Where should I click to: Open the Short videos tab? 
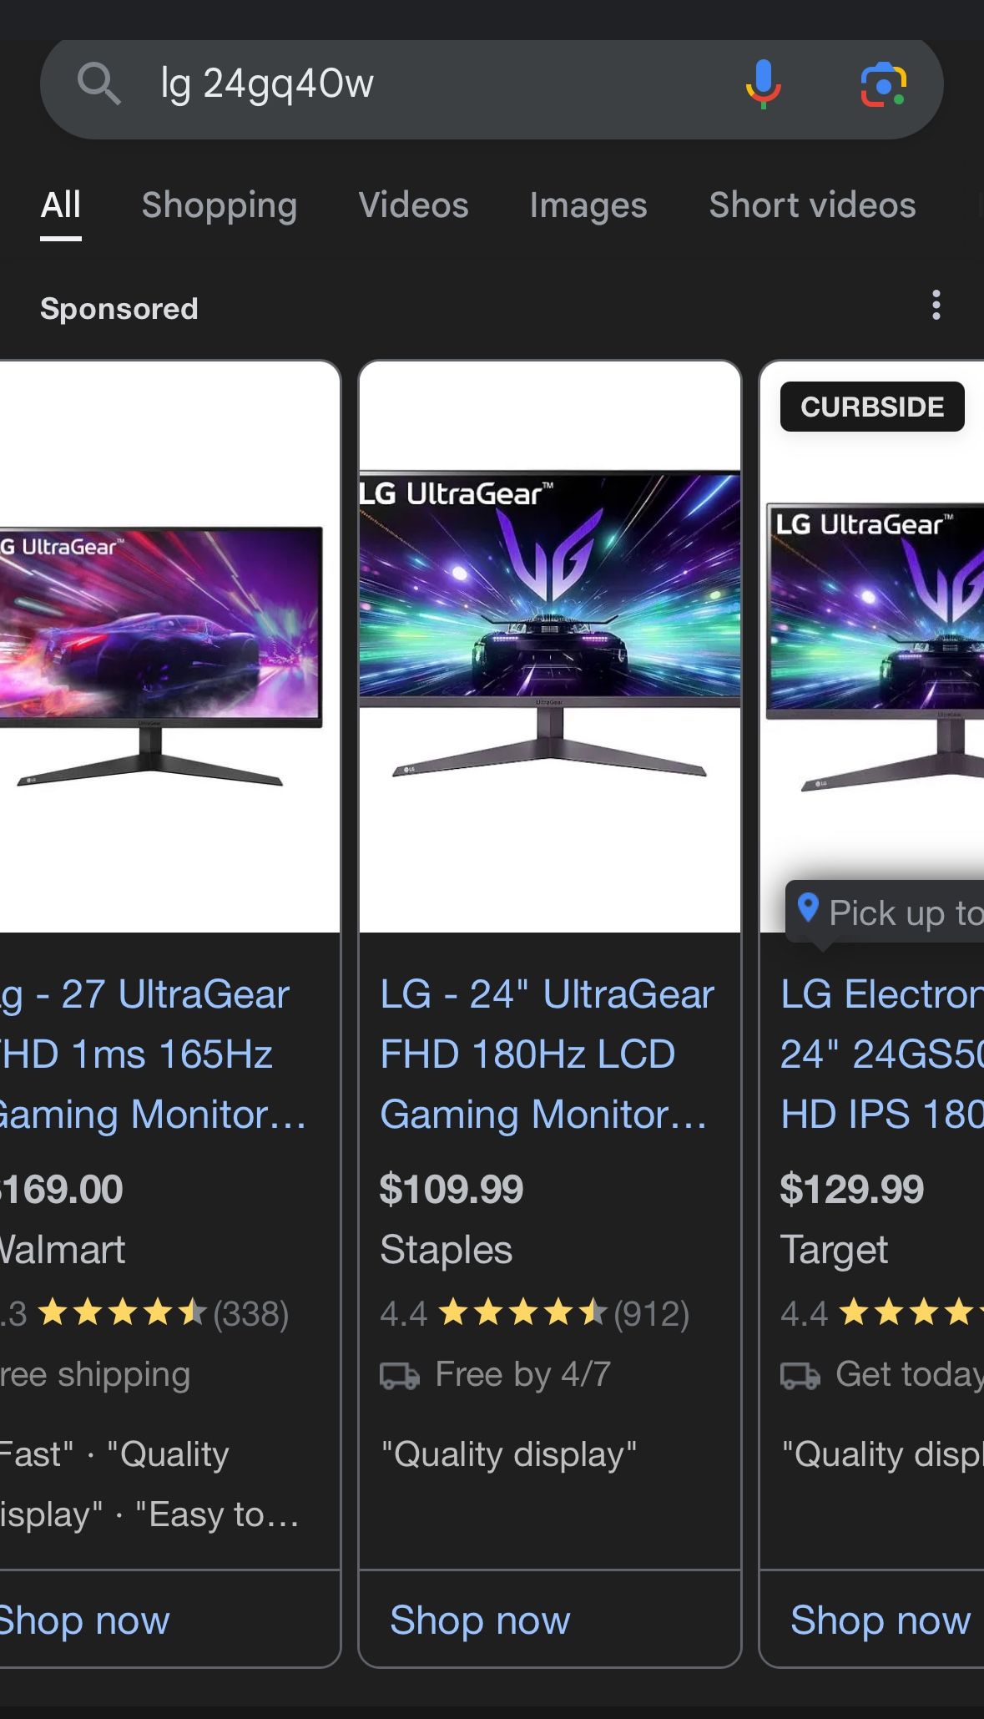pos(812,205)
